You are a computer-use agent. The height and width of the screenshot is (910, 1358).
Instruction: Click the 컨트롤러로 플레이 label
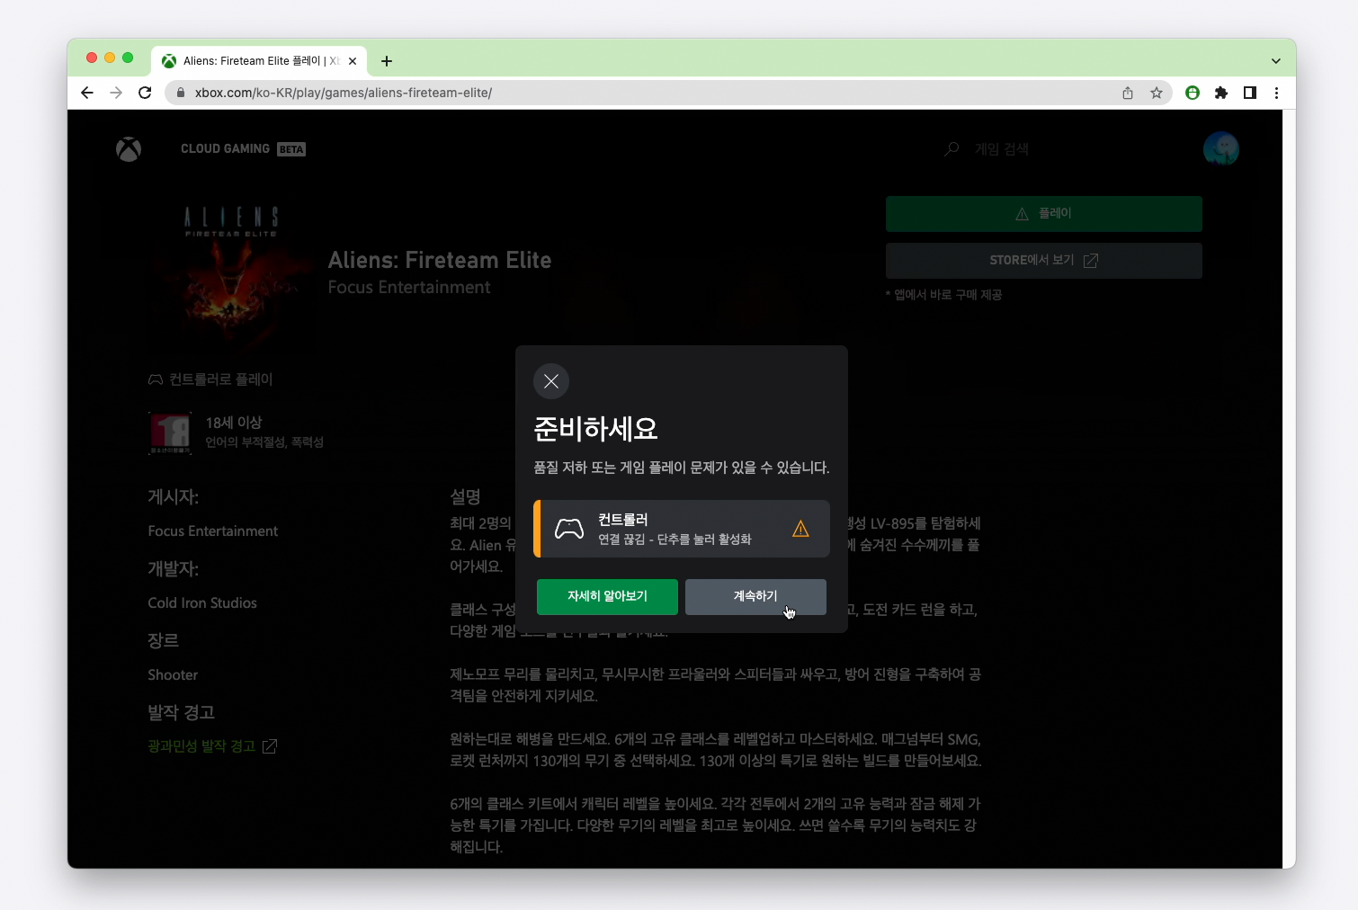(221, 379)
